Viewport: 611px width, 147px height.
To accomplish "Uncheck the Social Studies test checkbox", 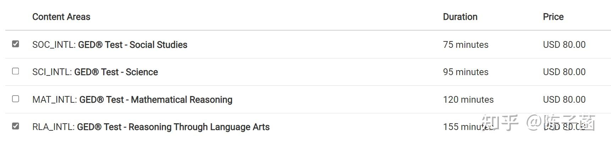I will click(16, 44).
